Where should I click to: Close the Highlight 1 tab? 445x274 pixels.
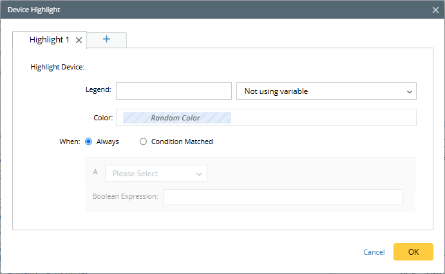(x=79, y=40)
